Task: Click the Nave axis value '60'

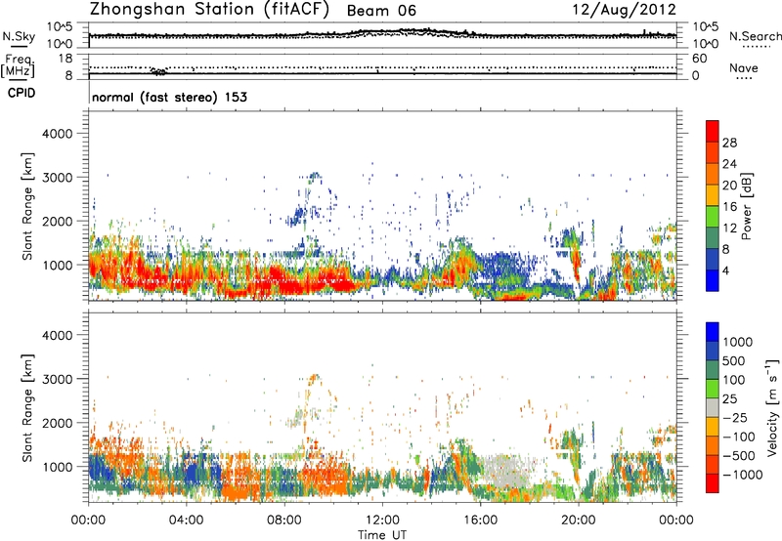Action: [x=699, y=59]
